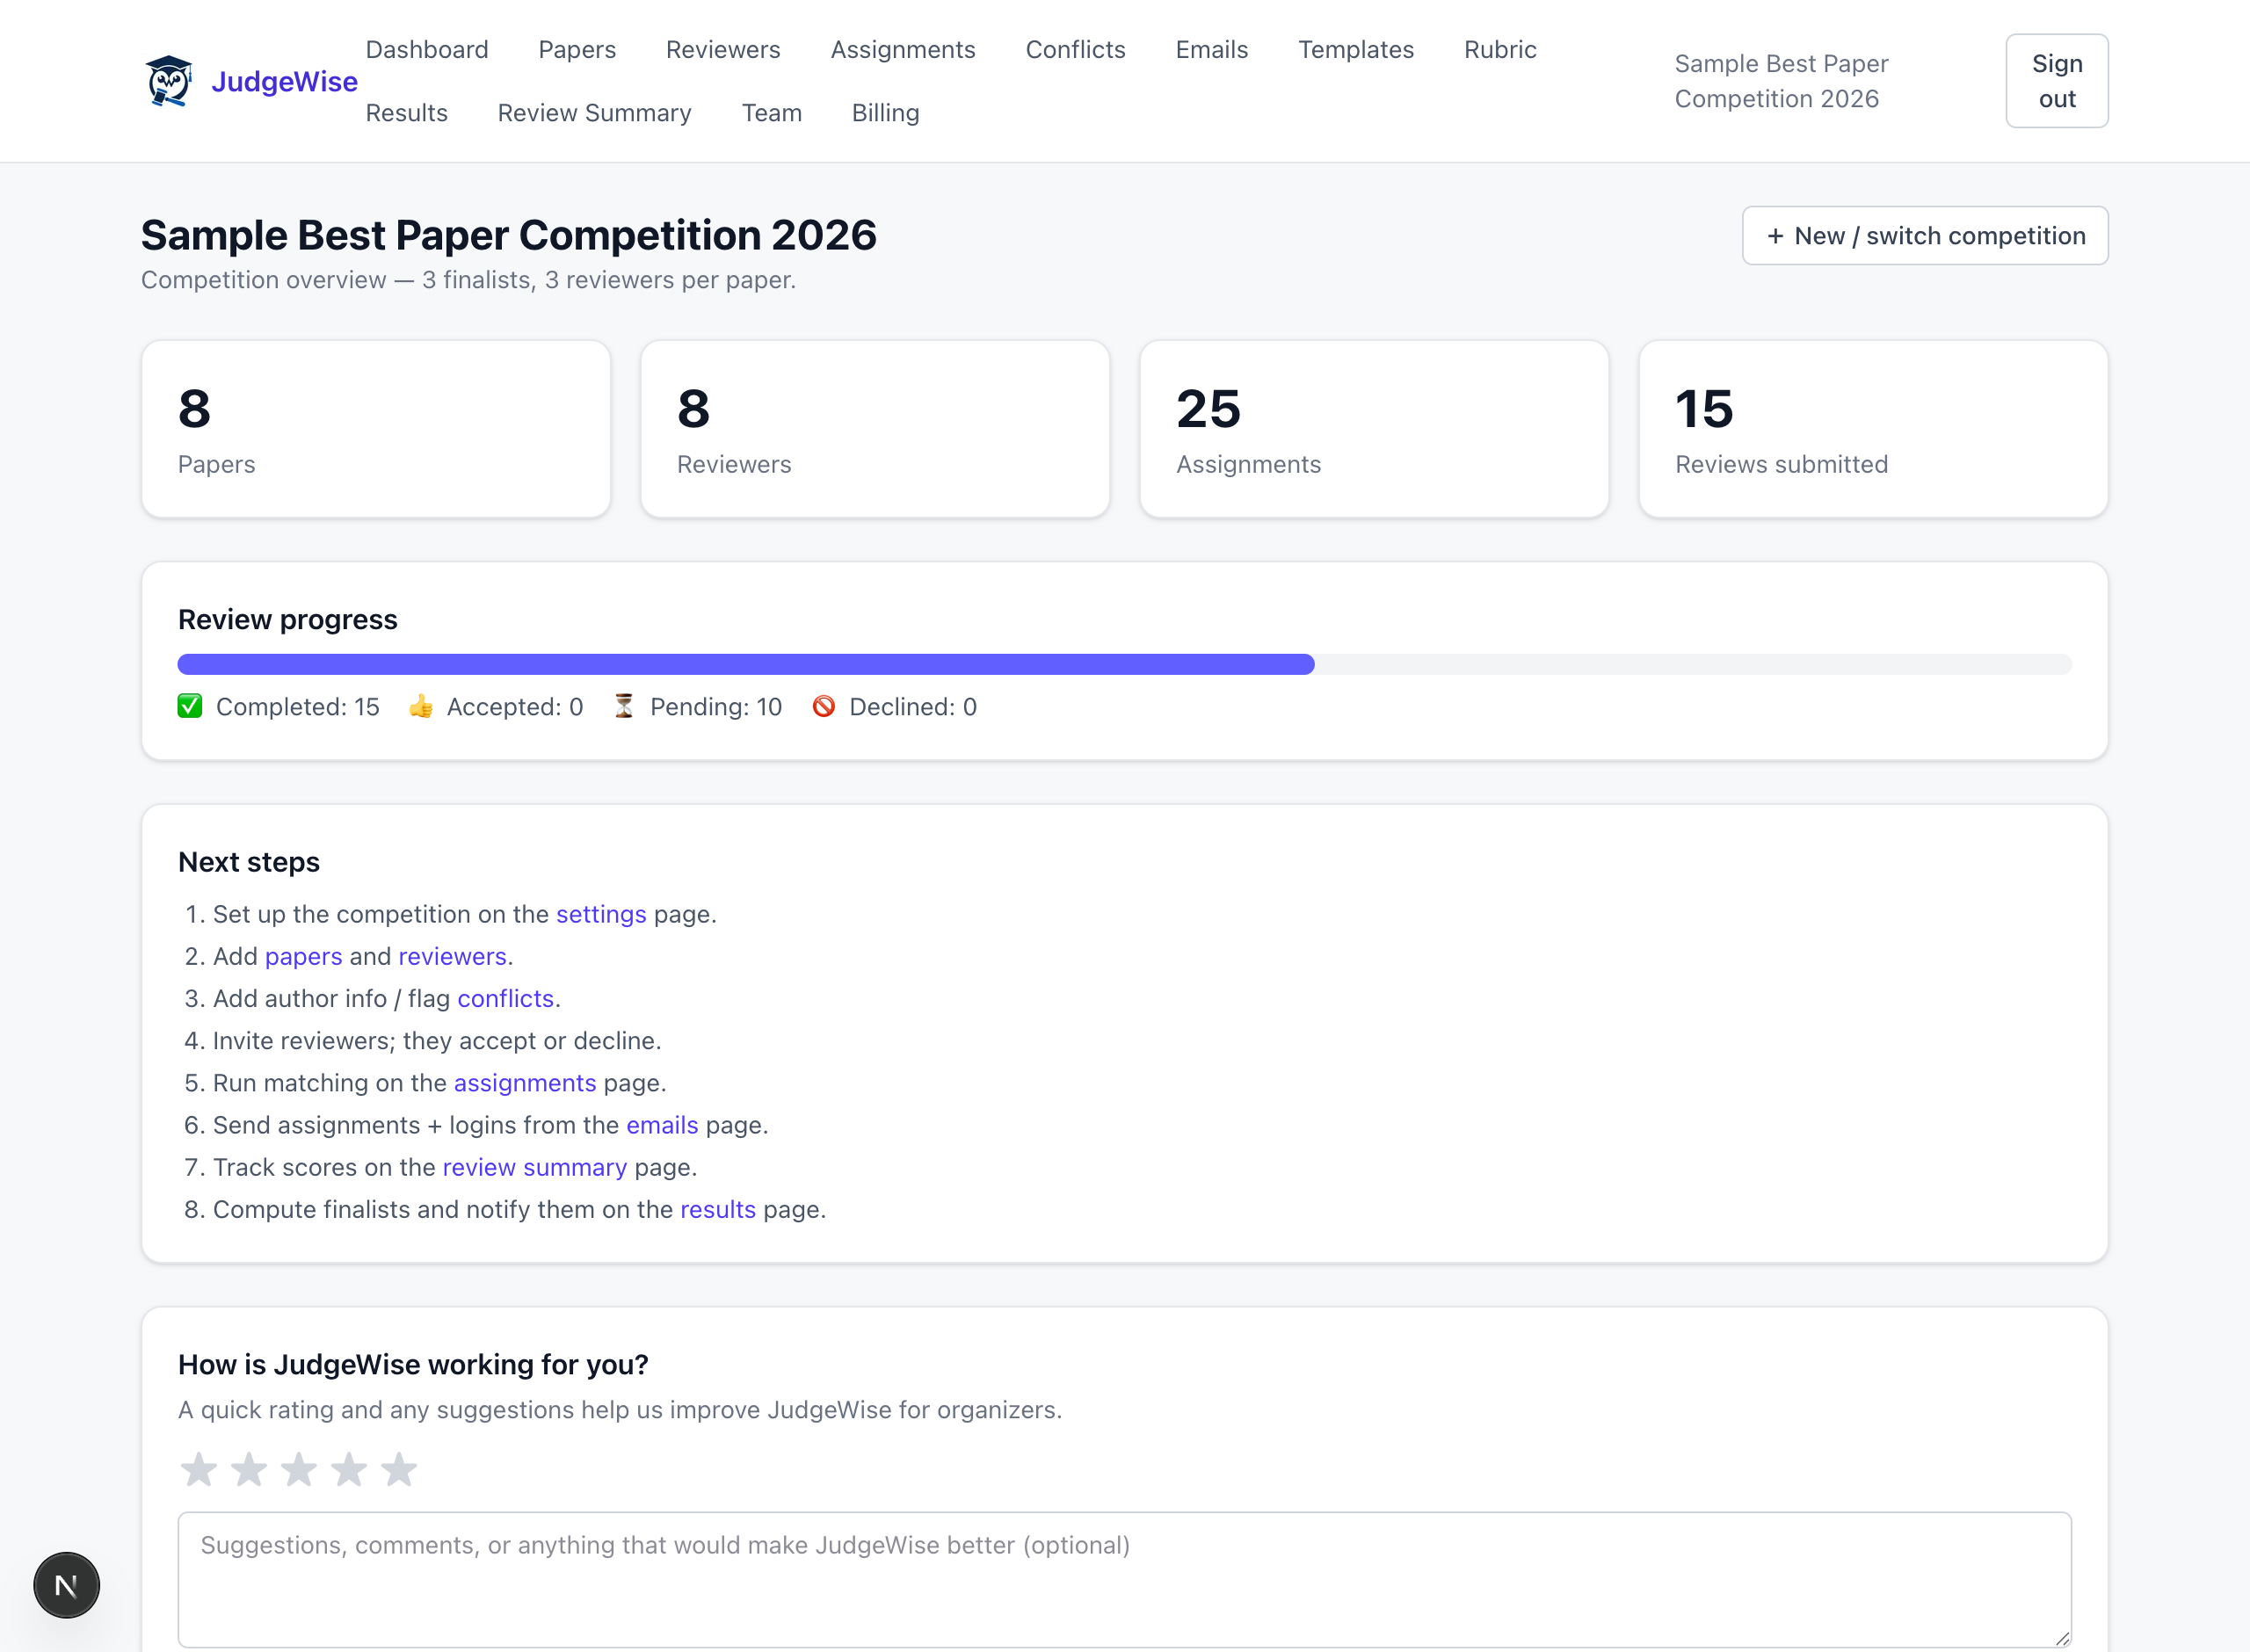
Task: Open the emails link in step 6
Action: tap(662, 1125)
